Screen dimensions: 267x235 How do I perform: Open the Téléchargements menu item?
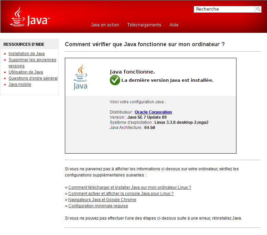(144, 25)
